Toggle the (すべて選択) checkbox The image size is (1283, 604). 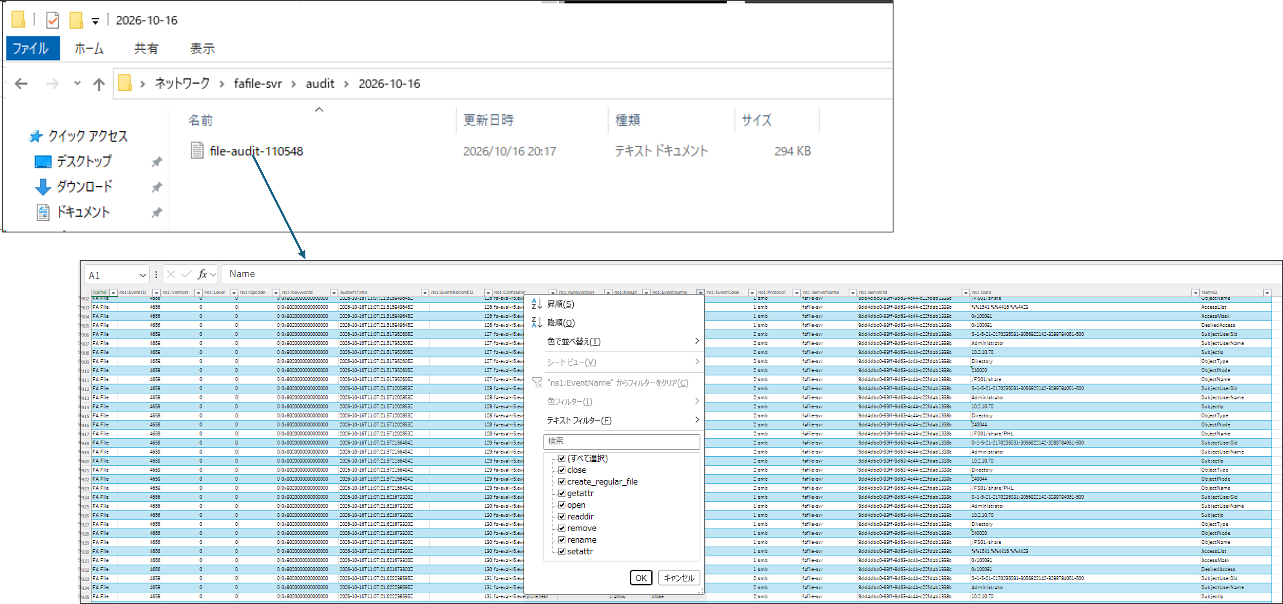pos(562,458)
